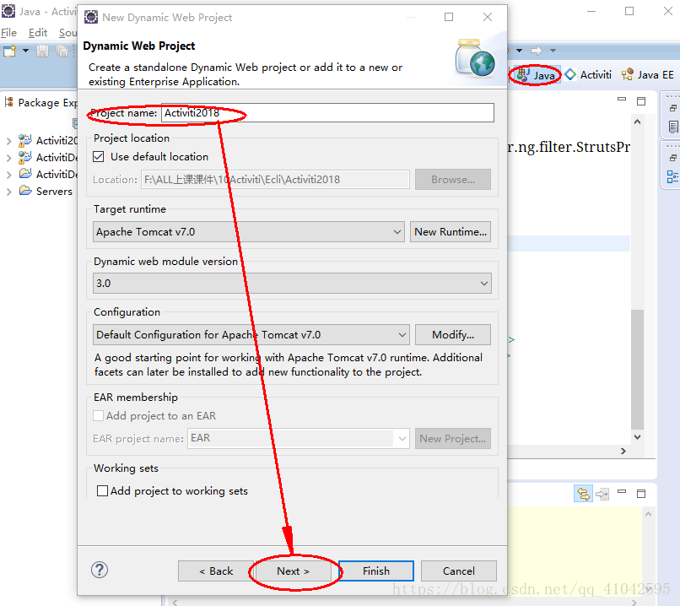Image resolution: width=680 pixels, height=606 pixels.
Task: Go Back in the wizard
Action: coord(216,571)
